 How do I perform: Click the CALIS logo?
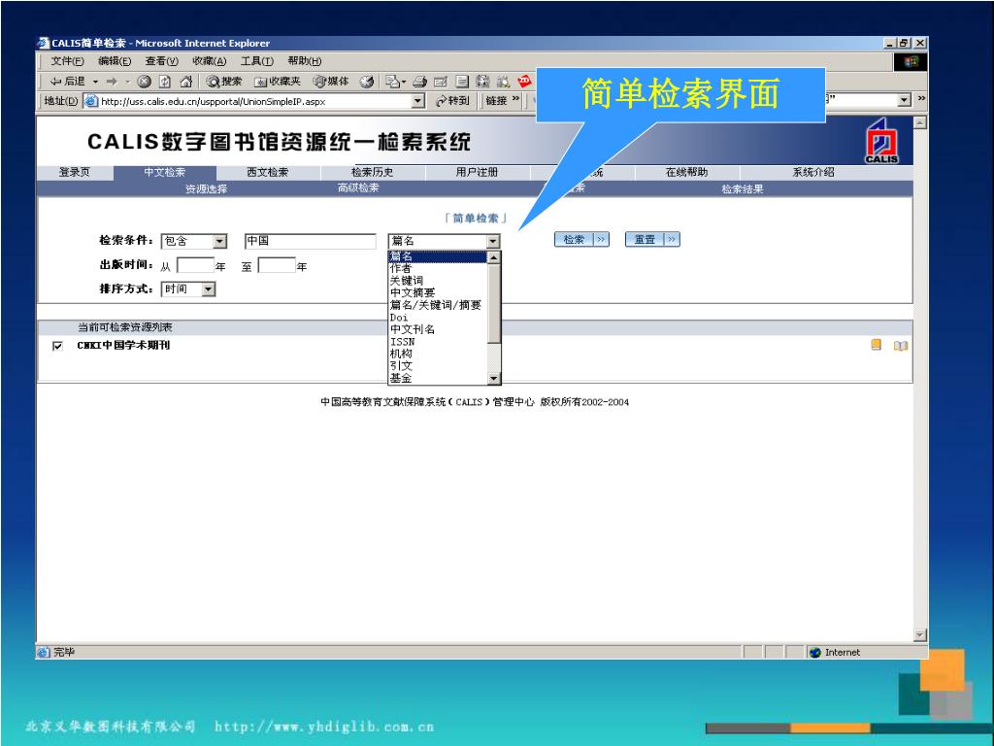(881, 141)
